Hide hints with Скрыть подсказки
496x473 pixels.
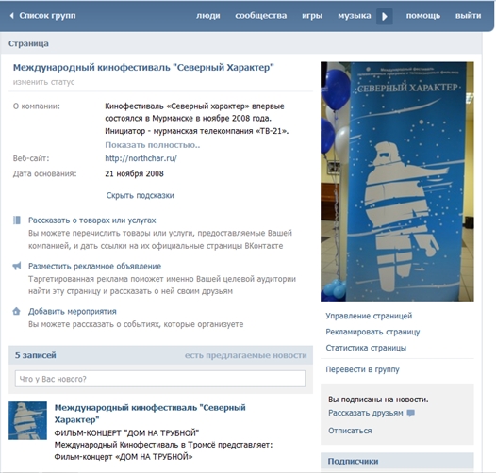[x=140, y=195]
